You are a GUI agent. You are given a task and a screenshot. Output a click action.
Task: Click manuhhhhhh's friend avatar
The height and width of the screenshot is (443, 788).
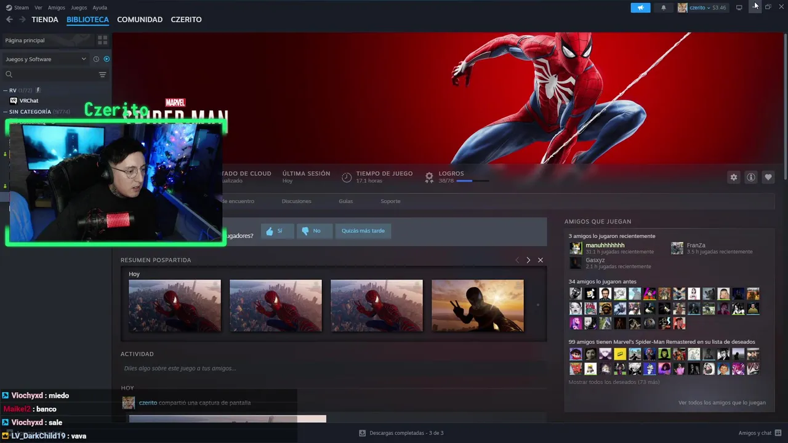(x=576, y=248)
